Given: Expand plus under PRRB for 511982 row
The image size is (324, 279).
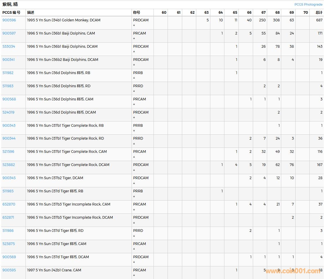Looking at the screenshot, I should click(x=134, y=78).
